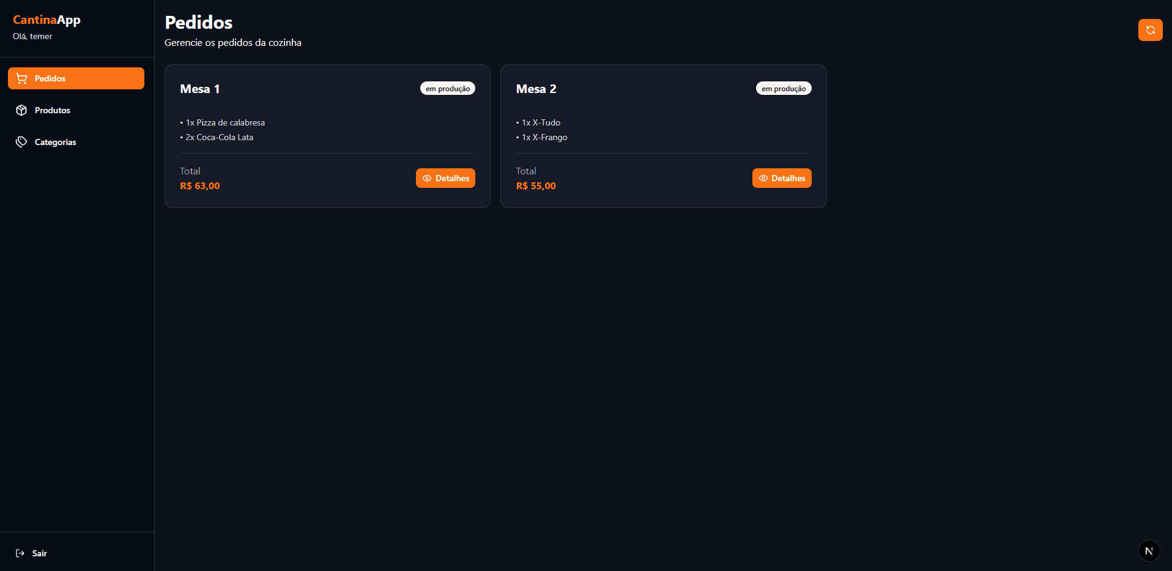Image resolution: width=1172 pixels, height=571 pixels.
Task: Click the package icon next to Produtos
Action: pos(21,110)
